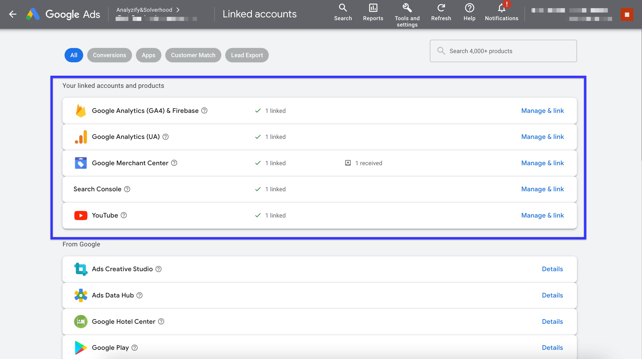Select the Lead Export filter chip
Image resolution: width=642 pixels, height=359 pixels.
[x=247, y=55]
